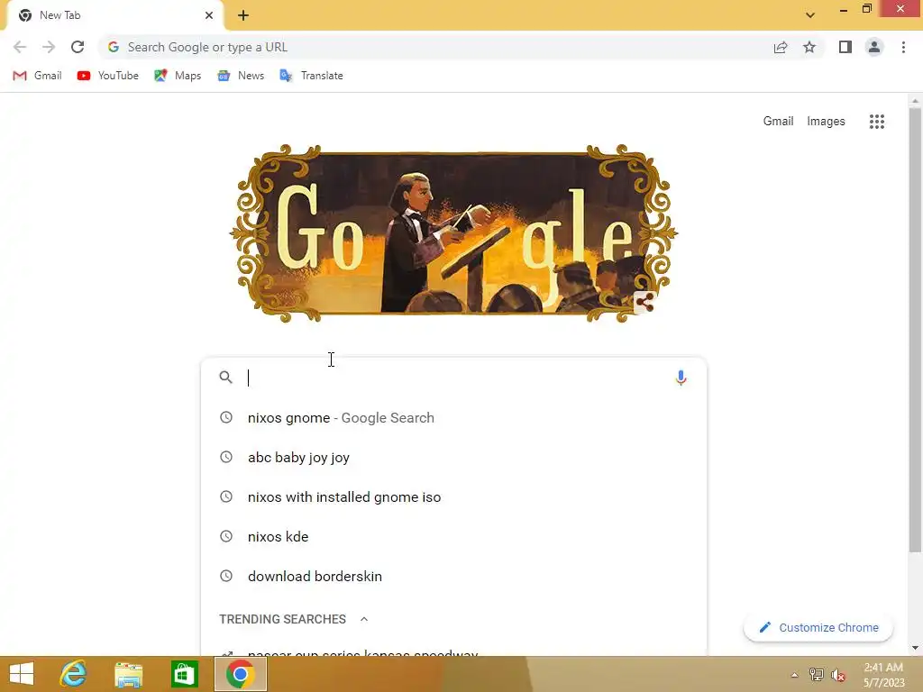Open YouTube bookmark
Viewport: 923px width, 692px height.
108,76
